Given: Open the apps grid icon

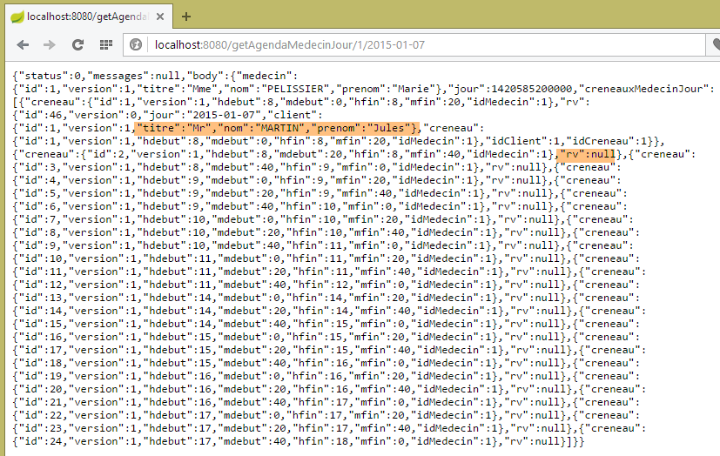Looking at the screenshot, I should [106, 44].
